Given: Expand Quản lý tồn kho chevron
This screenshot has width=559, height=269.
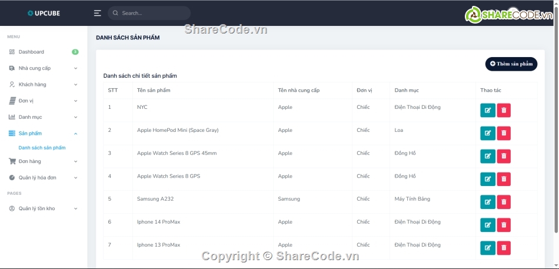Looking at the screenshot, I should pos(75,208).
